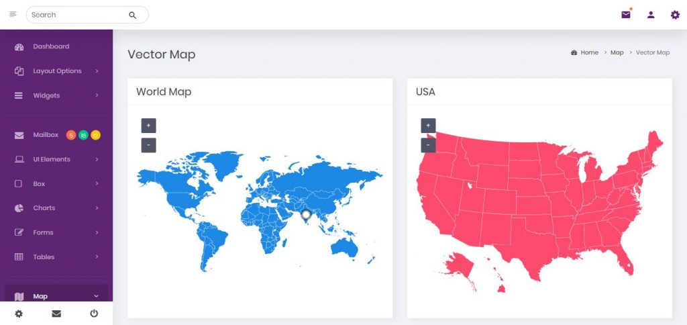Click the map marker on world map
Screen dimensions: 687x325
307,215
